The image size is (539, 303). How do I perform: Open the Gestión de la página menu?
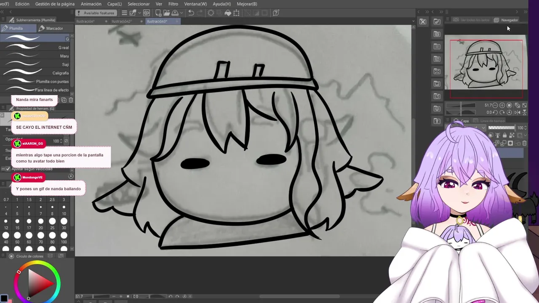click(55, 4)
